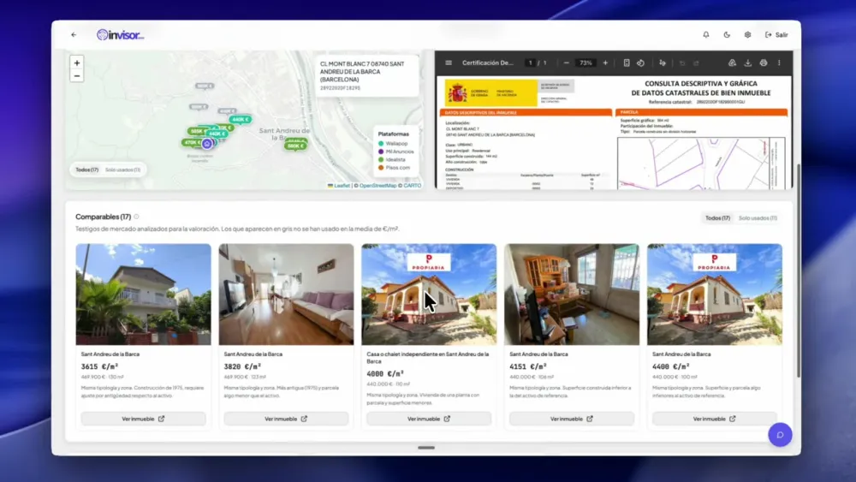
Task: Click the invisor logo
Action: coord(120,35)
